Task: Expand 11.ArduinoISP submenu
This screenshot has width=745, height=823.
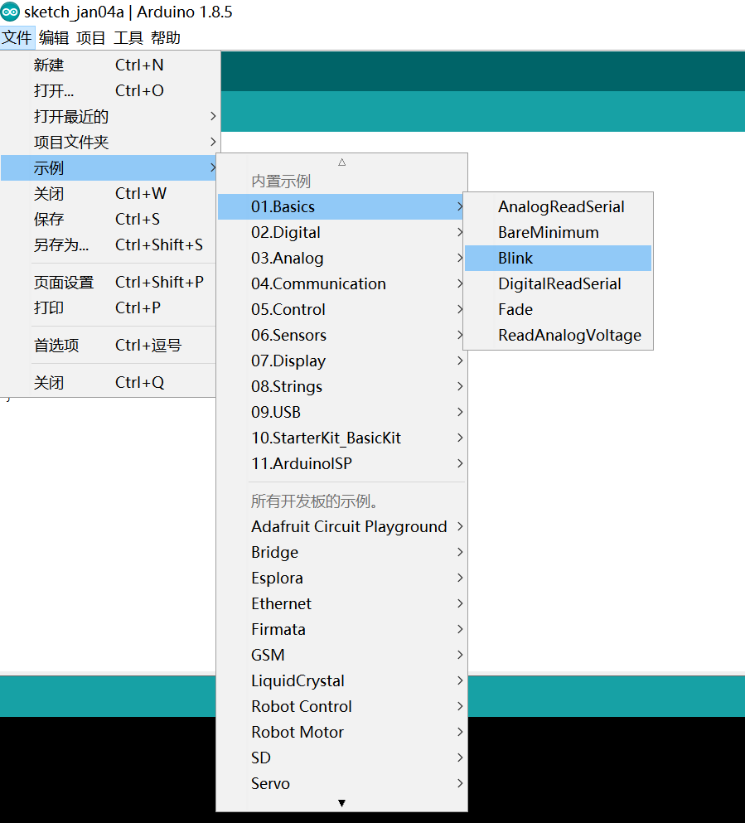Action: tap(341, 464)
